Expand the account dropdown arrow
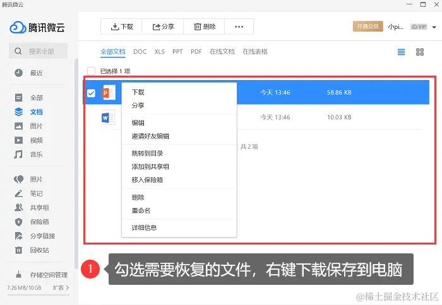The image size is (442, 305). click(434, 27)
